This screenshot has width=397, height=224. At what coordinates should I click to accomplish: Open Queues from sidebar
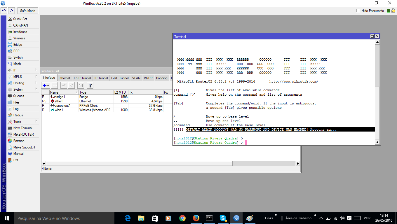(x=23, y=96)
